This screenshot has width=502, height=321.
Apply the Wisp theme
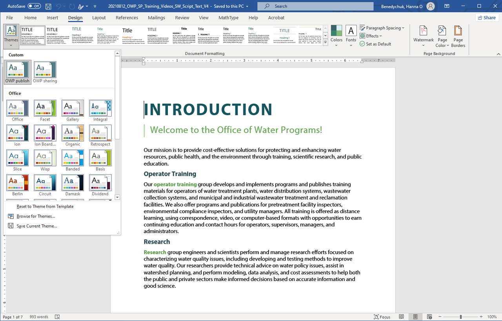coord(45,160)
